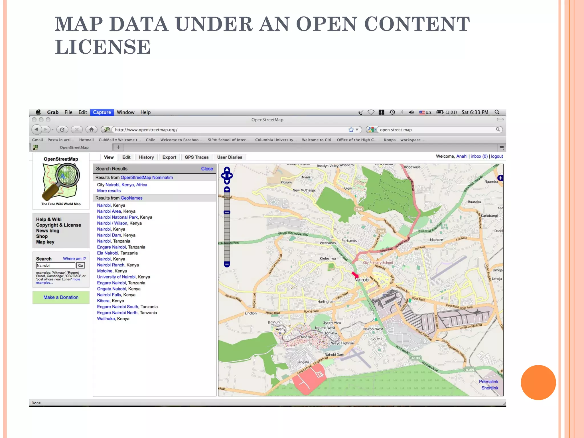Open the Capture menu
Image resolution: width=584 pixels, height=438 pixels.
click(102, 112)
